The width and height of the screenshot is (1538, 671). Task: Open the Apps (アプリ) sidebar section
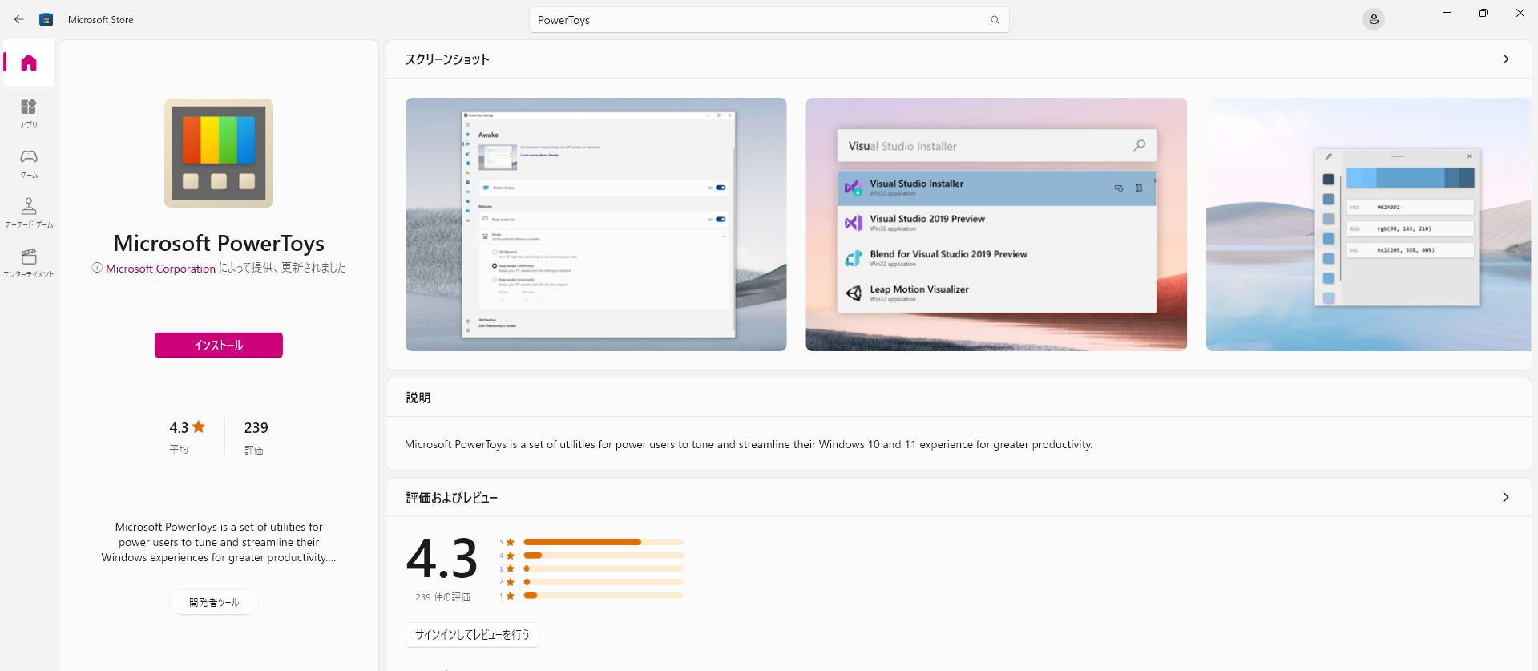point(29,113)
